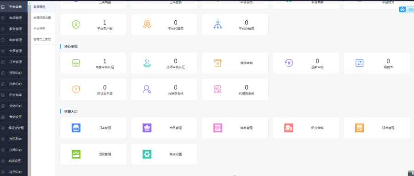Open 商家审核认证 via its green shop icon

point(76,63)
